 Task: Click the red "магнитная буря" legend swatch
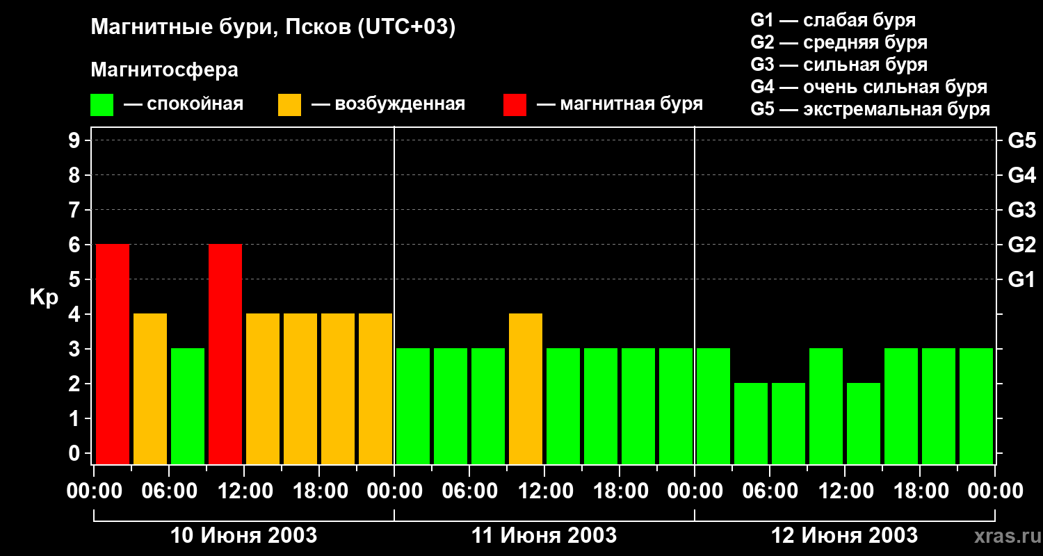click(x=515, y=105)
